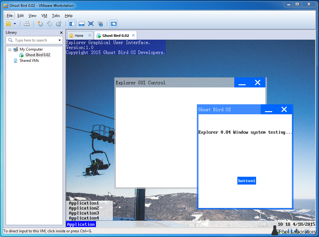This screenshot has height=237, width=319.
Task: Click the library search field
Action: 35,40
